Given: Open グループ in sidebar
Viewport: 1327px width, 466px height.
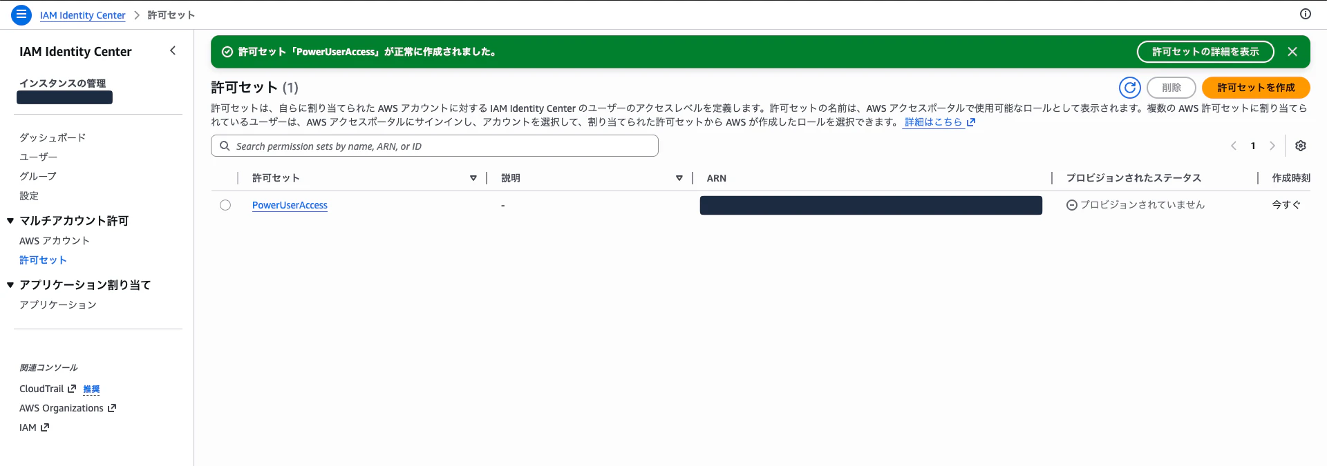Looking at the screenshot, I should 38,176.
